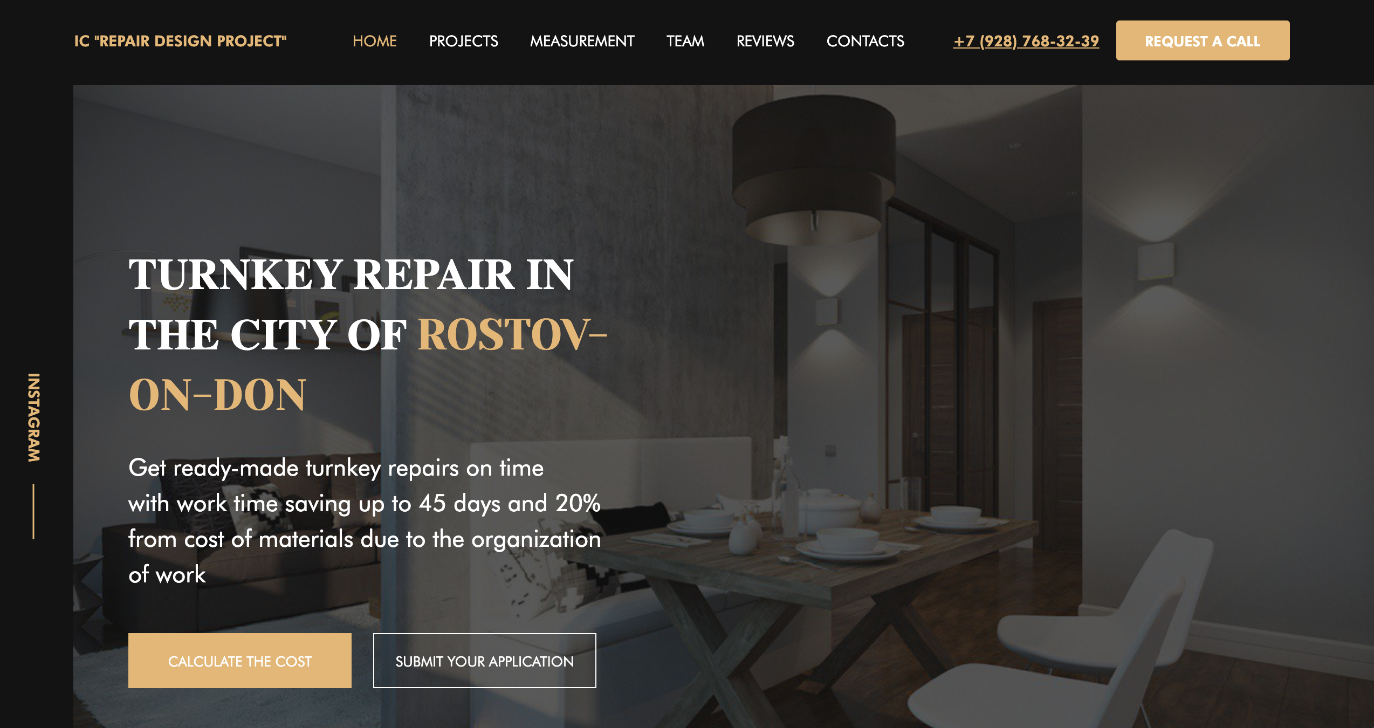Open the vertical INSTAGRAM link
The width and height of the screenshot is (1374, 728).
coord(33,417)
